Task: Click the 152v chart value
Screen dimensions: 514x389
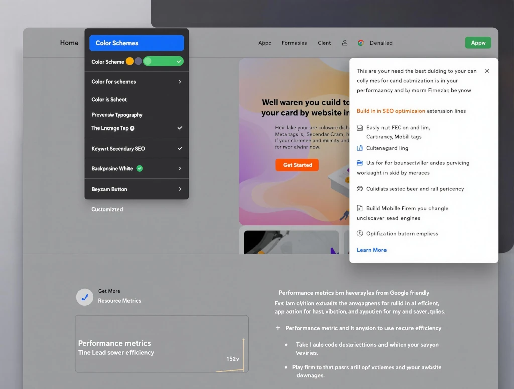Action: [233, 359]
